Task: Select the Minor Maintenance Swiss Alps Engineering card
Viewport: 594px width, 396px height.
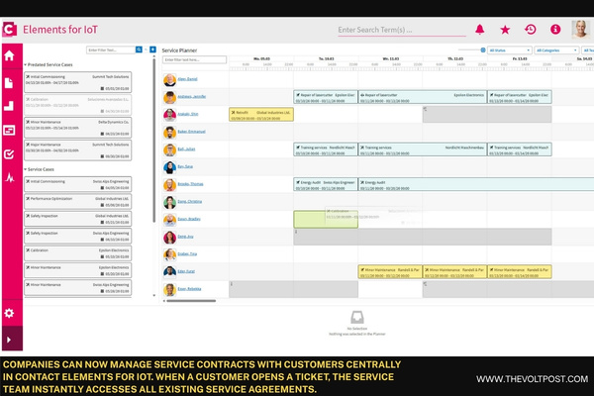Action: (x=78, y=288)
